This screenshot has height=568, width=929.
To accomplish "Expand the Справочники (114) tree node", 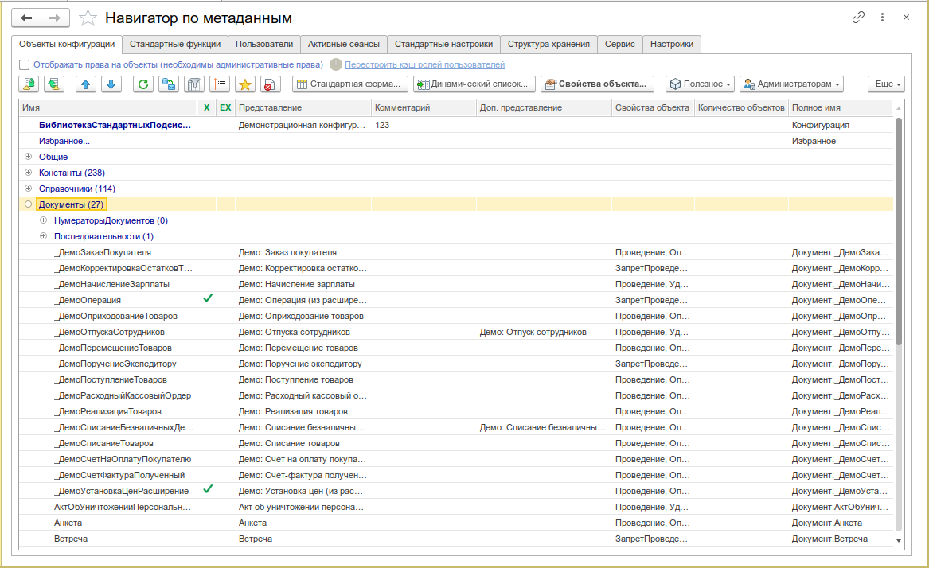I will [28, 189].
